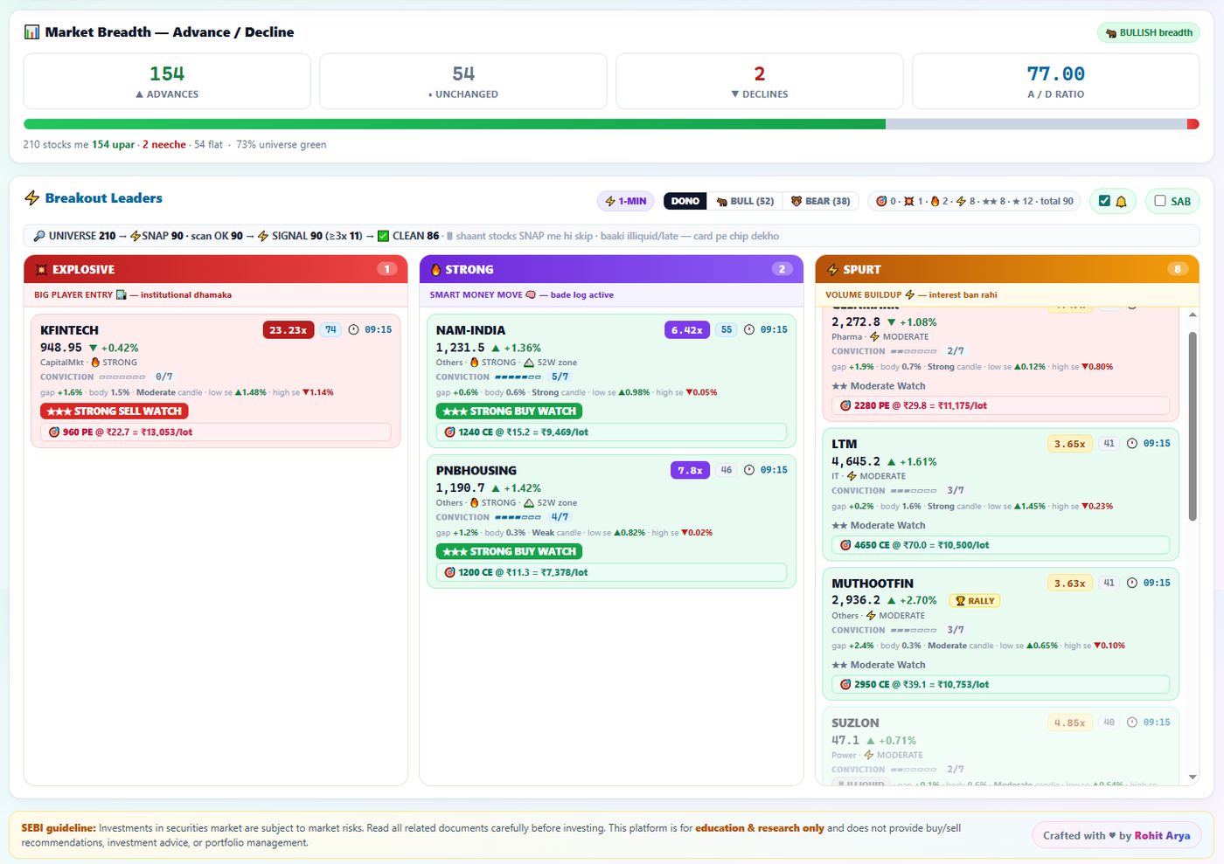This screenshot has height=864, width=1224.
Task: Click the clock icon on the NAM-INDIA card
Action: [749, 329]
